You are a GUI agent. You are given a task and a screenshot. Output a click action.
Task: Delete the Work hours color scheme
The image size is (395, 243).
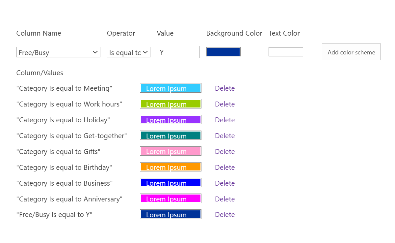tap(225, 104)
